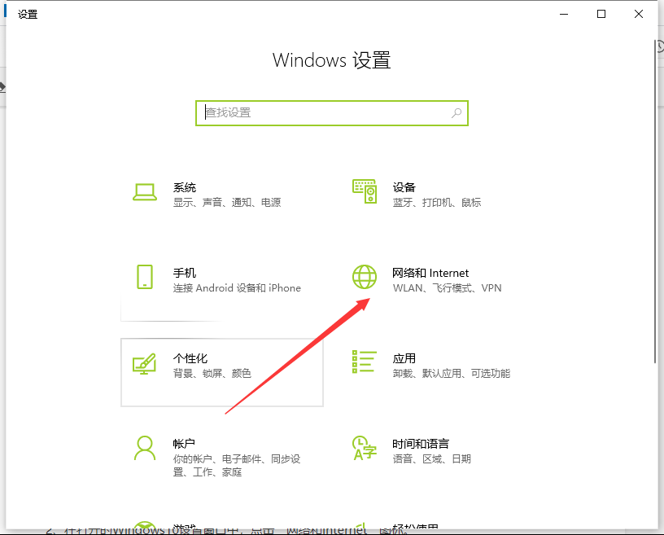The width and height of the screenshot is (664, 535).
Task: Click the Accounts person icon
Action: (144, 447)
